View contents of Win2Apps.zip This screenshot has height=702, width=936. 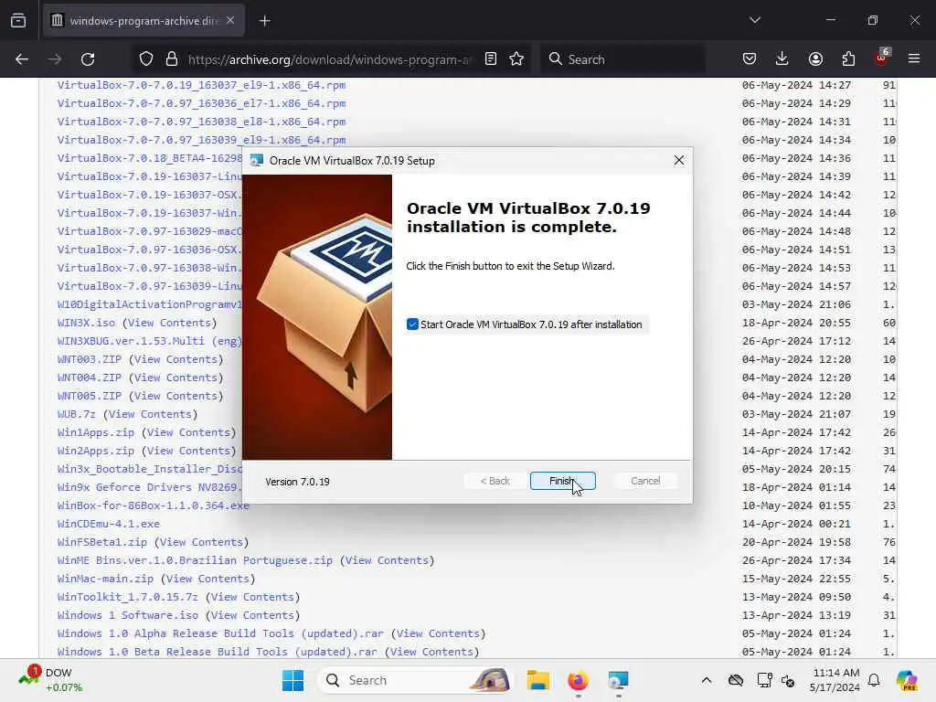tap(188, 451)
